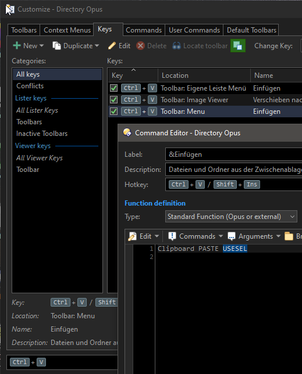Viewport: 302px width, 374px height.
Task: Click the Arguments speech bubble icon
Action: [x=231, y=236]
